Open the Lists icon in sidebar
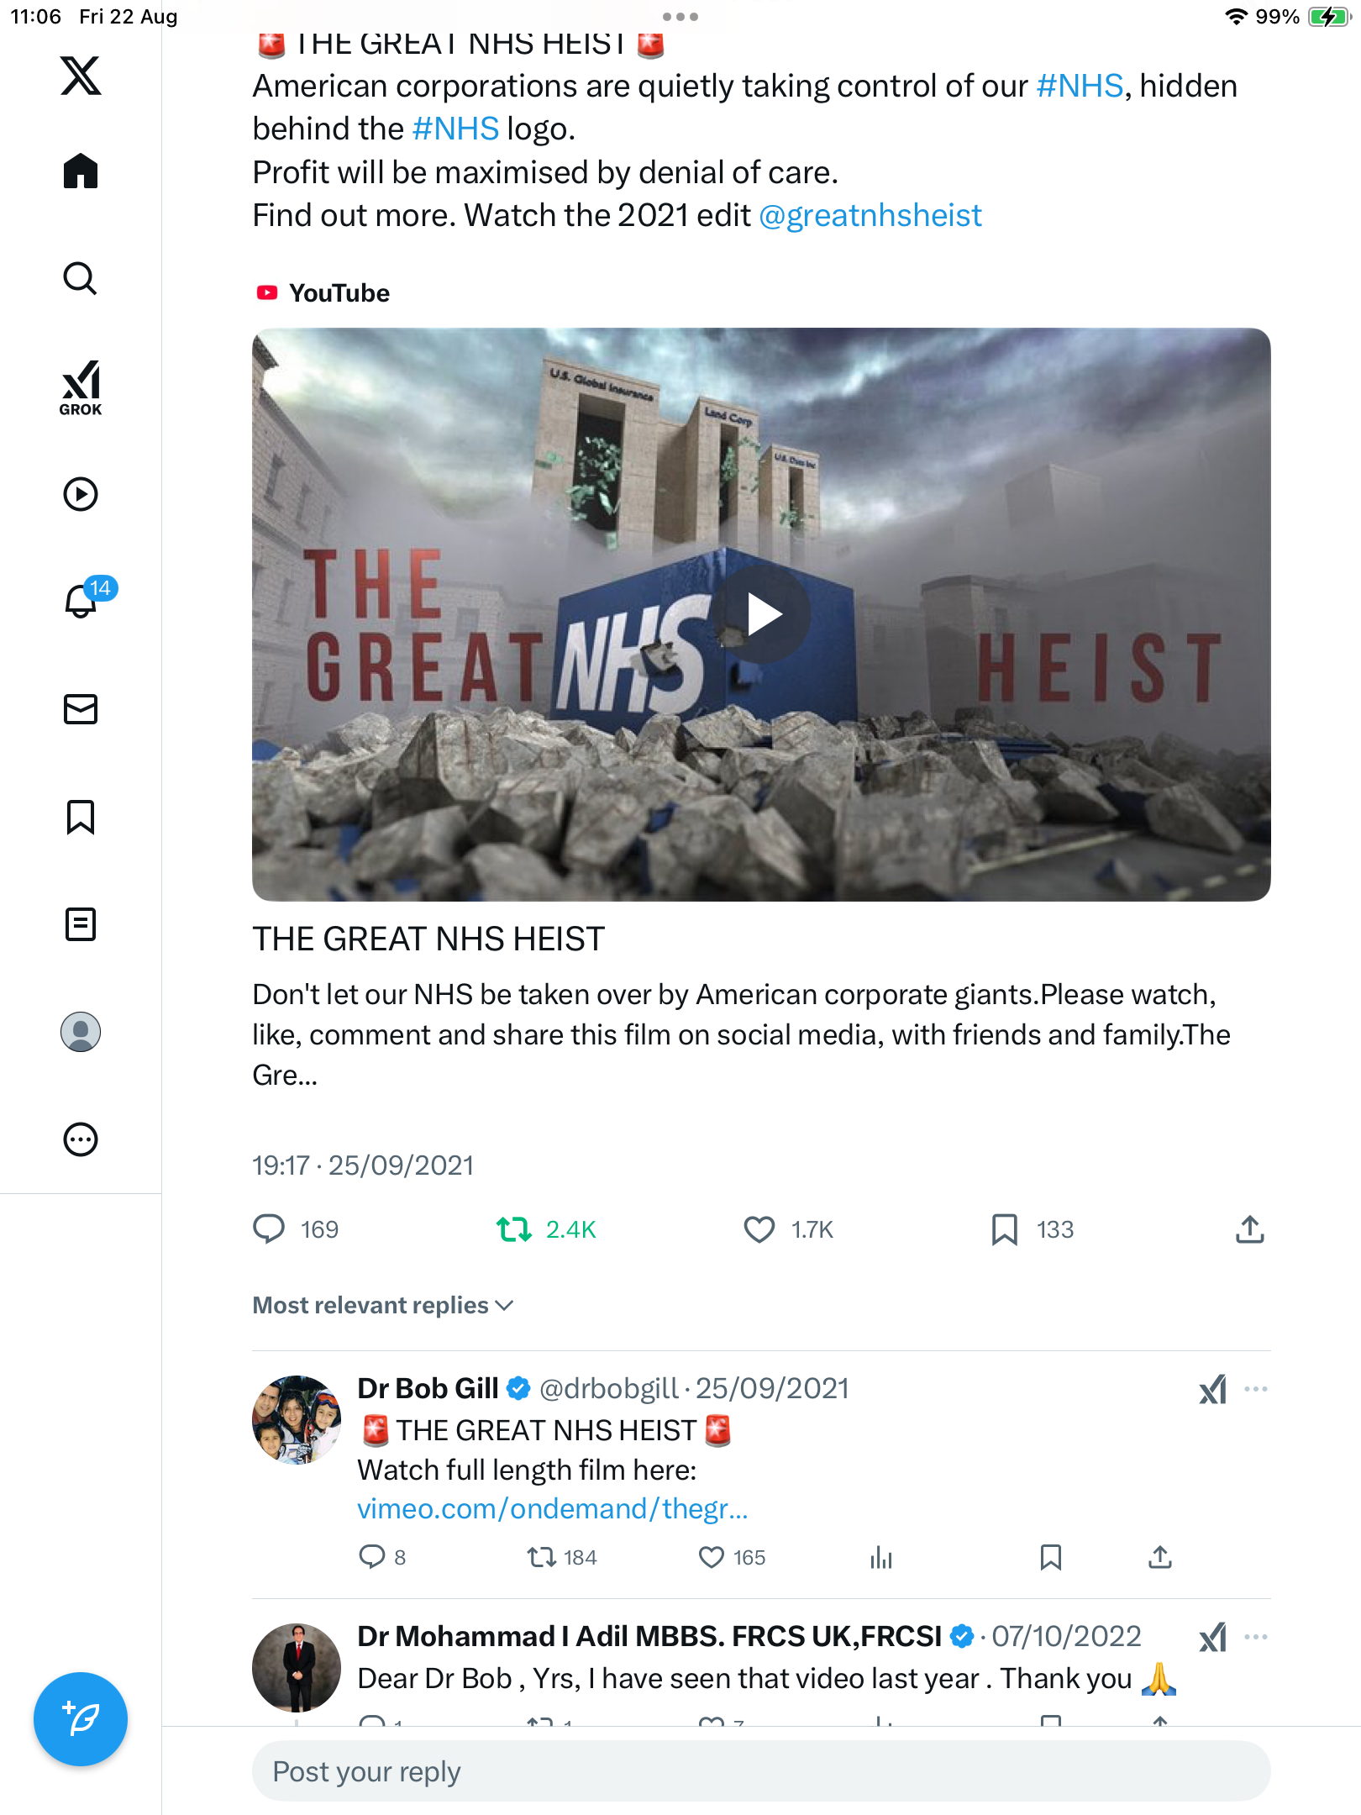This screenshot has width=1361, height=1815. (81, 924)
